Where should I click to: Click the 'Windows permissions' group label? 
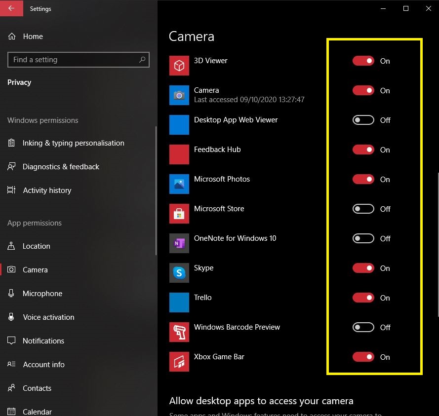[x=43, y=120]
